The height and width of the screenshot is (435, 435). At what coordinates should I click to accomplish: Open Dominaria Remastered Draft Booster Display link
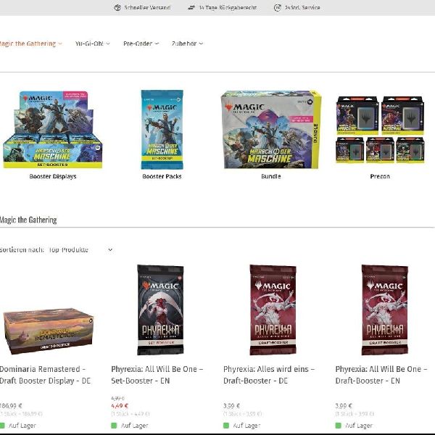point(45,375)
